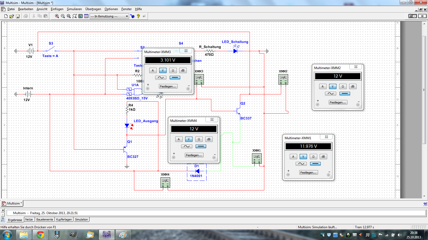Open the Einfügen menu
This screenshot has width=428, height=240.
pos(57,9)
